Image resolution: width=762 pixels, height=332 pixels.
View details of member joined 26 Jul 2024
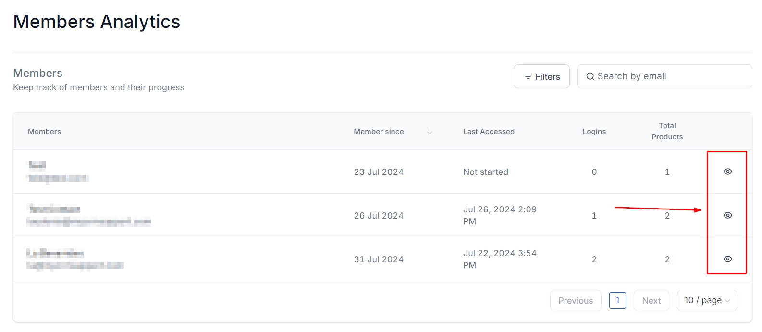[x=728, y=215]
